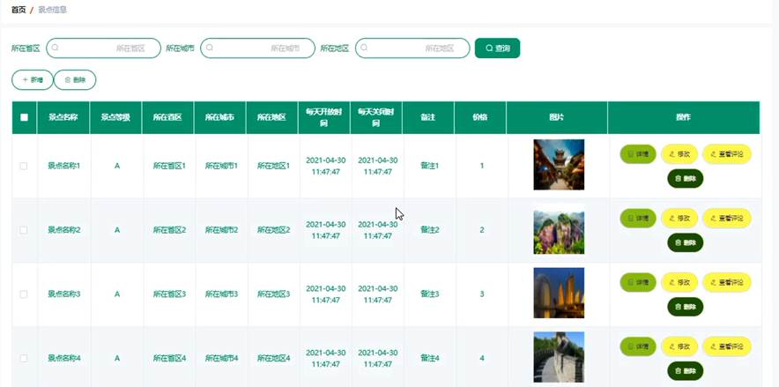Image resolution: width=779 pixels, height=387 pixels.
Task: Click 查看评论 for 景点名称1 row
Action: click(x=727, y=154)
